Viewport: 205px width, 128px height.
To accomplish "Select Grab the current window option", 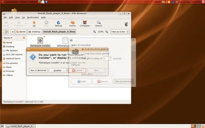I will (95, 54).
